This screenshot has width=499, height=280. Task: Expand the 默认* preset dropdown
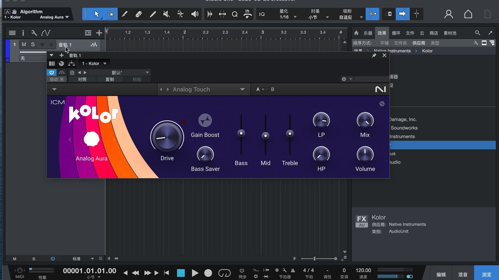click(x=147, y=73)
